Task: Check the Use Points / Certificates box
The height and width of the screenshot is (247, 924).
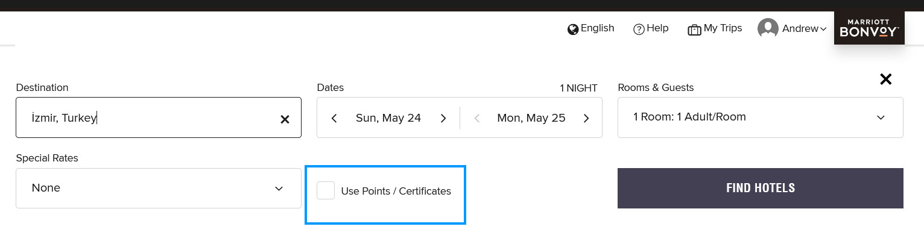Action: tap(326, 190)
